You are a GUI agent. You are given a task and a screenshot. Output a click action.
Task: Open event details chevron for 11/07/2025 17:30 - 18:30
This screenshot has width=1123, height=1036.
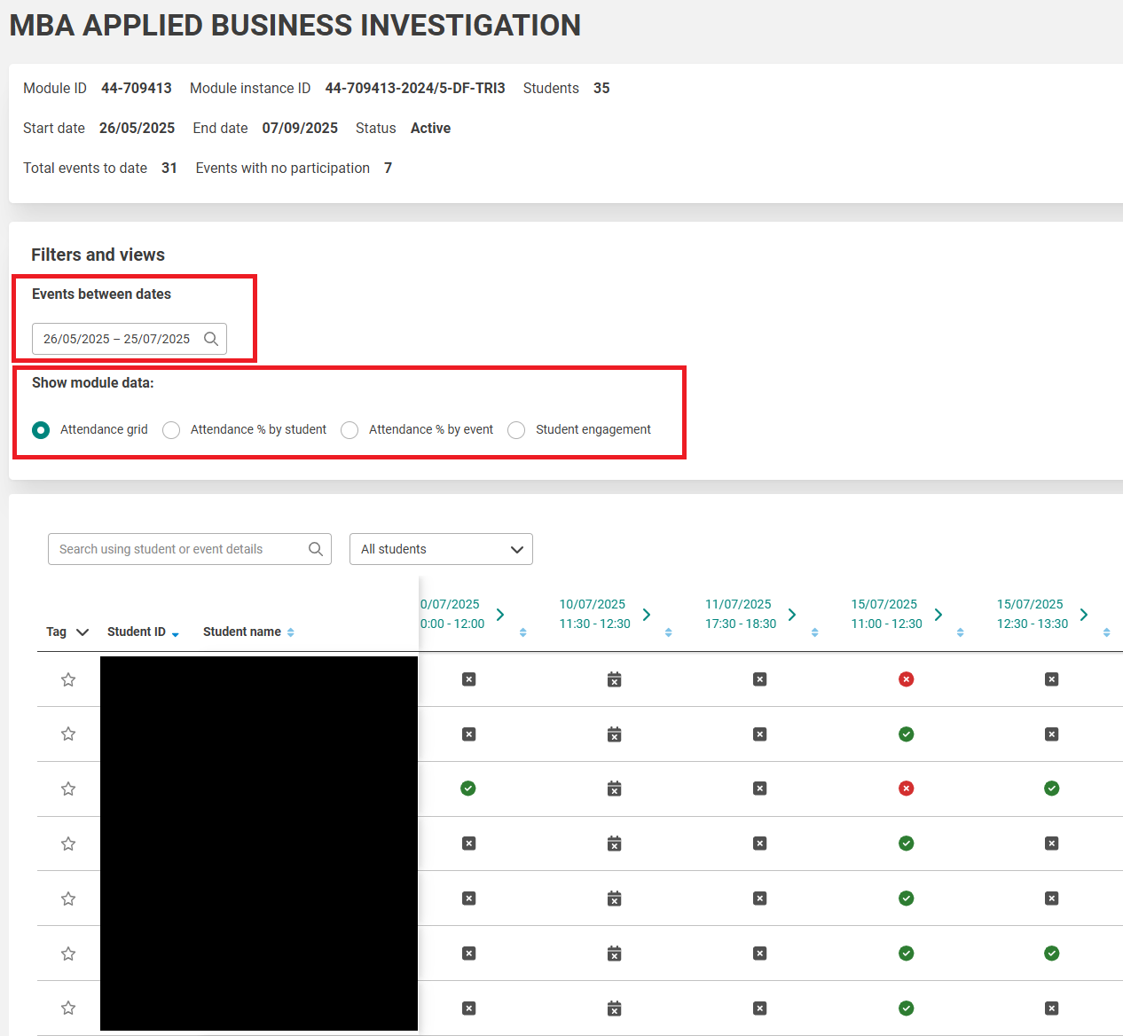coord(792,615)
